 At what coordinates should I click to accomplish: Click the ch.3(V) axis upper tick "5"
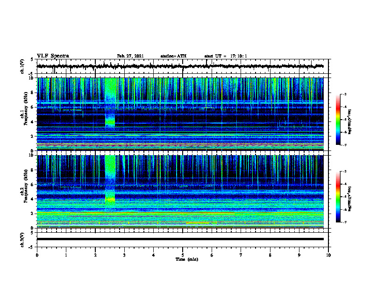click(x=32, y=233)
